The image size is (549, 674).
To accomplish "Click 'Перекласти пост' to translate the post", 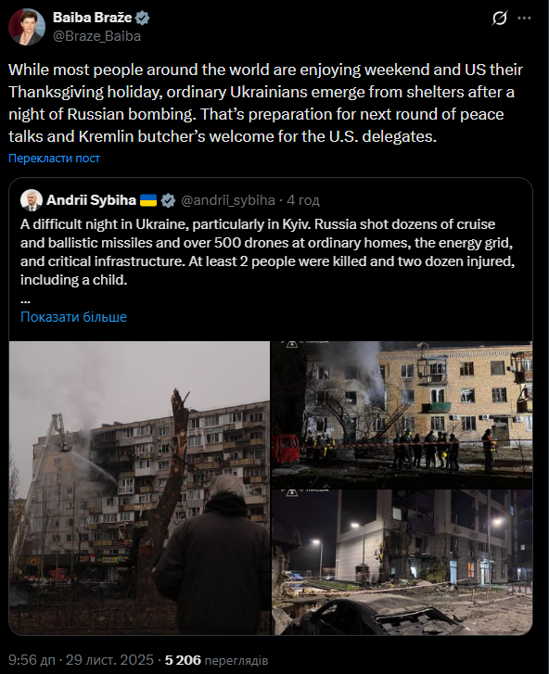I will pyautogui.click(x=54, y=159).
